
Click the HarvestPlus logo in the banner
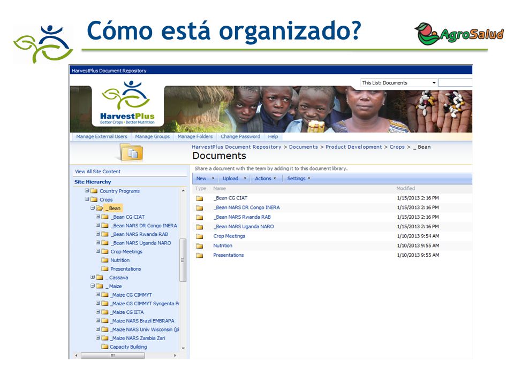tap(127, 103)
